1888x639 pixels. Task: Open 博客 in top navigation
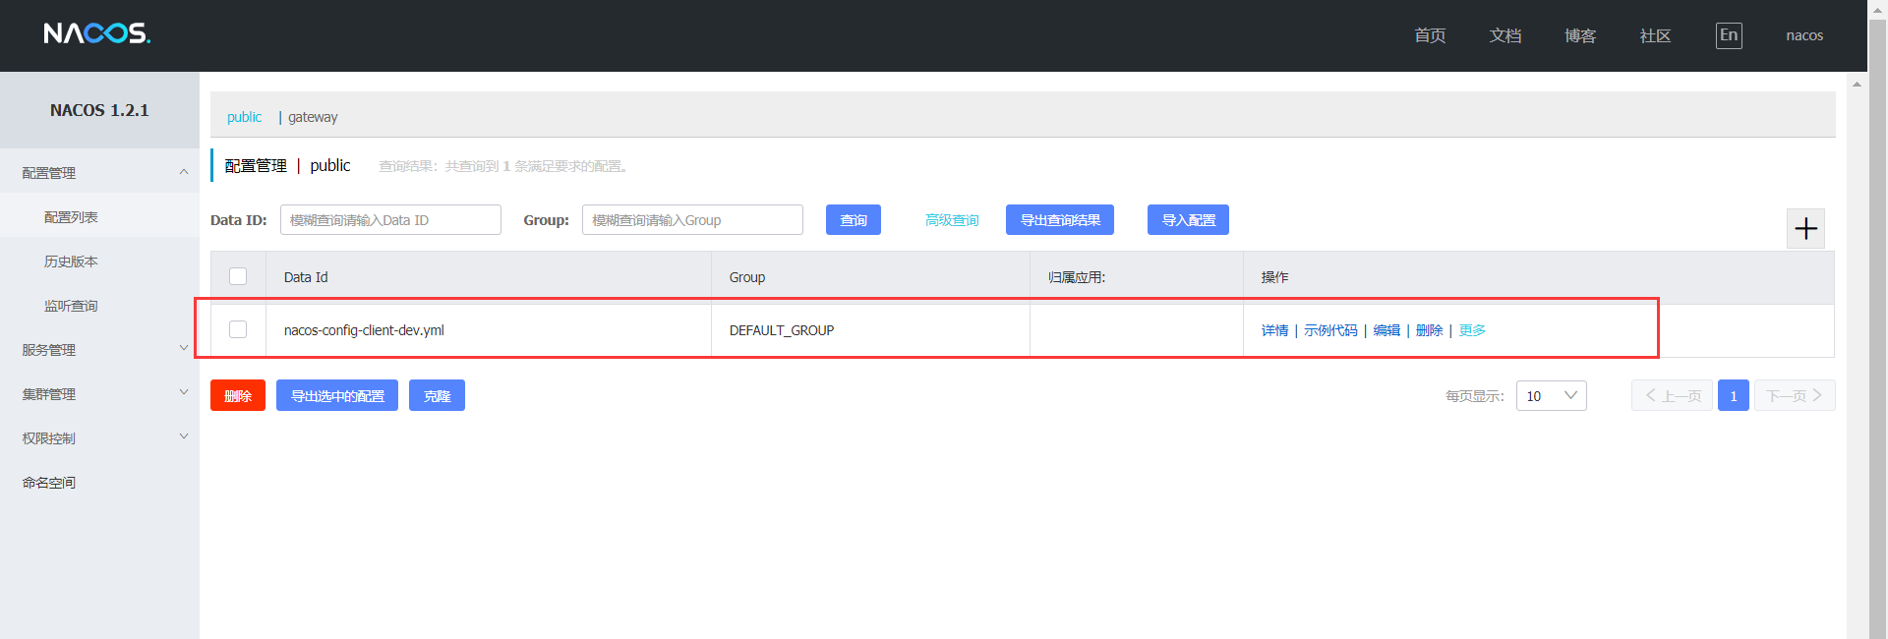(x=1580, y=35)
